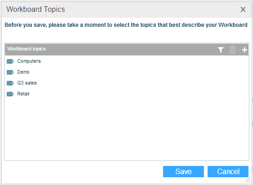Add a new topic with the plus icon
The width and height of the screenshot is (253, 185).
(x=244, y=50)
